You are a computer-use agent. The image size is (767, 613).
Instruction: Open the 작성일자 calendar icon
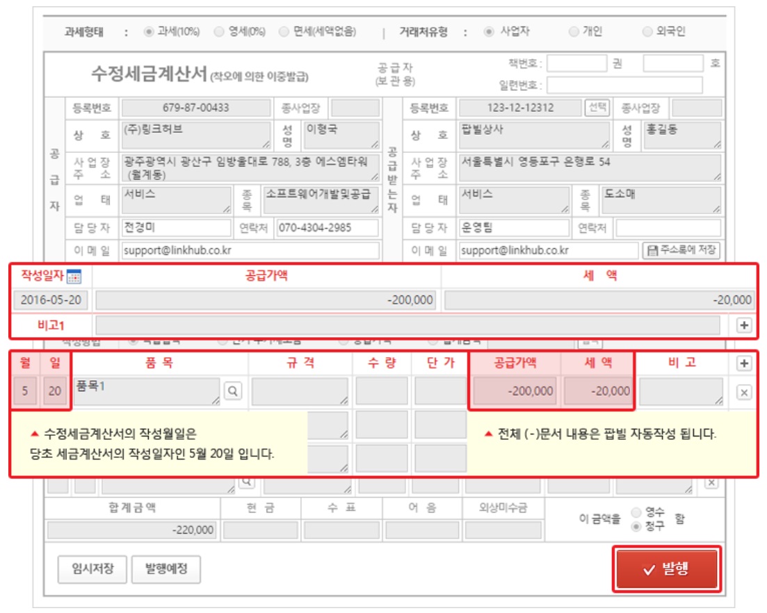[74, 276]
